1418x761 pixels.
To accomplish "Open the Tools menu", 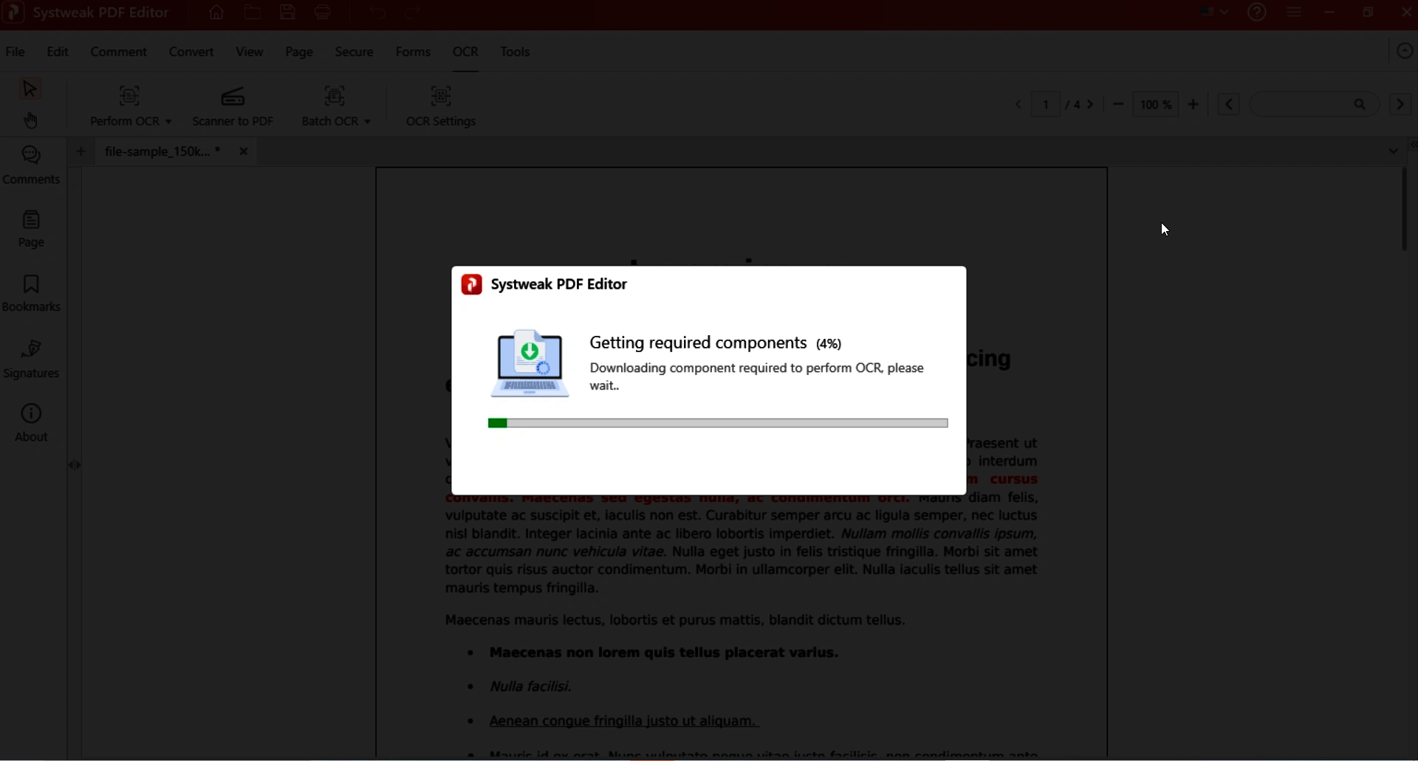I will 515,52.
